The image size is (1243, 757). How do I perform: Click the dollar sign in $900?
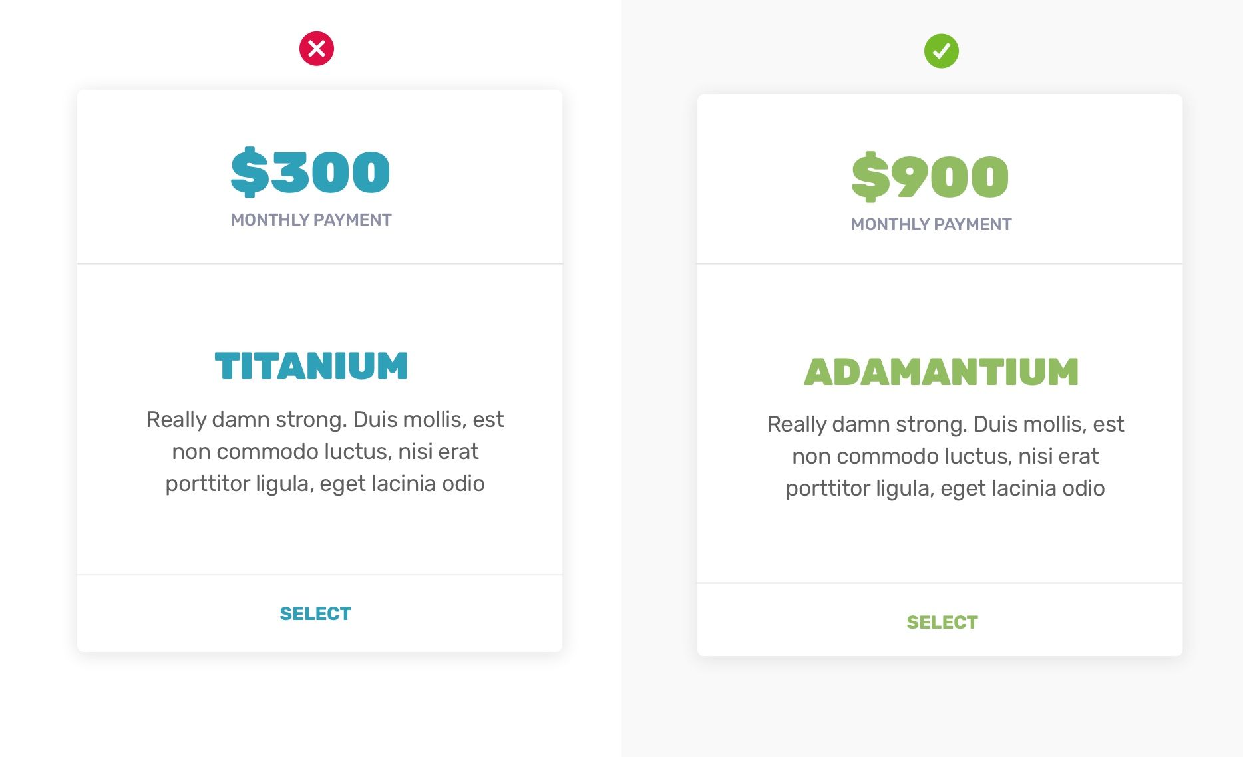point(870,176)
